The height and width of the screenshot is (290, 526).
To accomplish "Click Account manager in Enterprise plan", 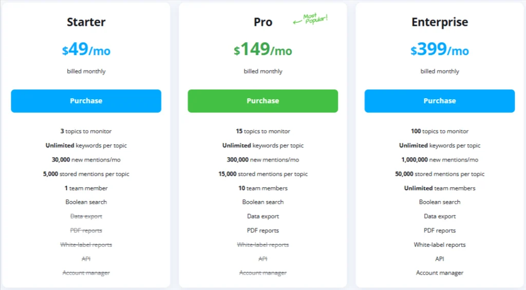I will tap(439, 273).
